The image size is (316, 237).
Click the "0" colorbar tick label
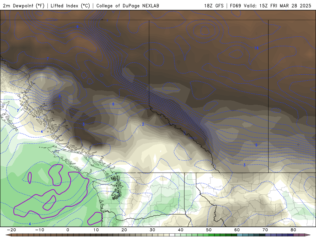click(68, 230)
